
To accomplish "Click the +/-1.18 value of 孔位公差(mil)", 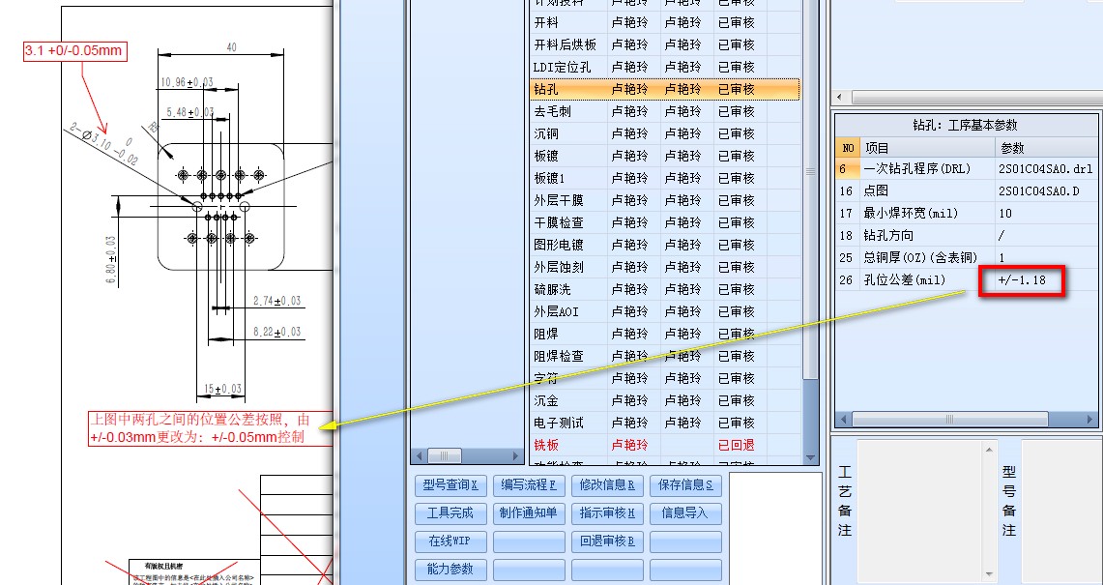I will (1022, 280).
